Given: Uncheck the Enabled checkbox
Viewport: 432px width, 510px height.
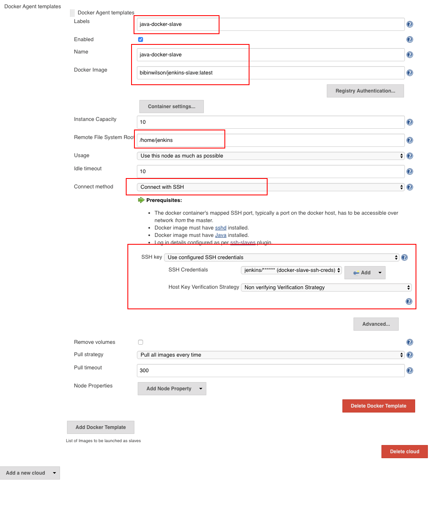Looking at the screenshot, I should click(x=141, y=39).
